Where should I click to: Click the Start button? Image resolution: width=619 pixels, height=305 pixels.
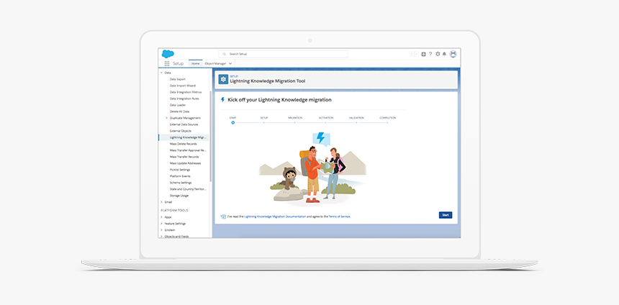[446, 215]
